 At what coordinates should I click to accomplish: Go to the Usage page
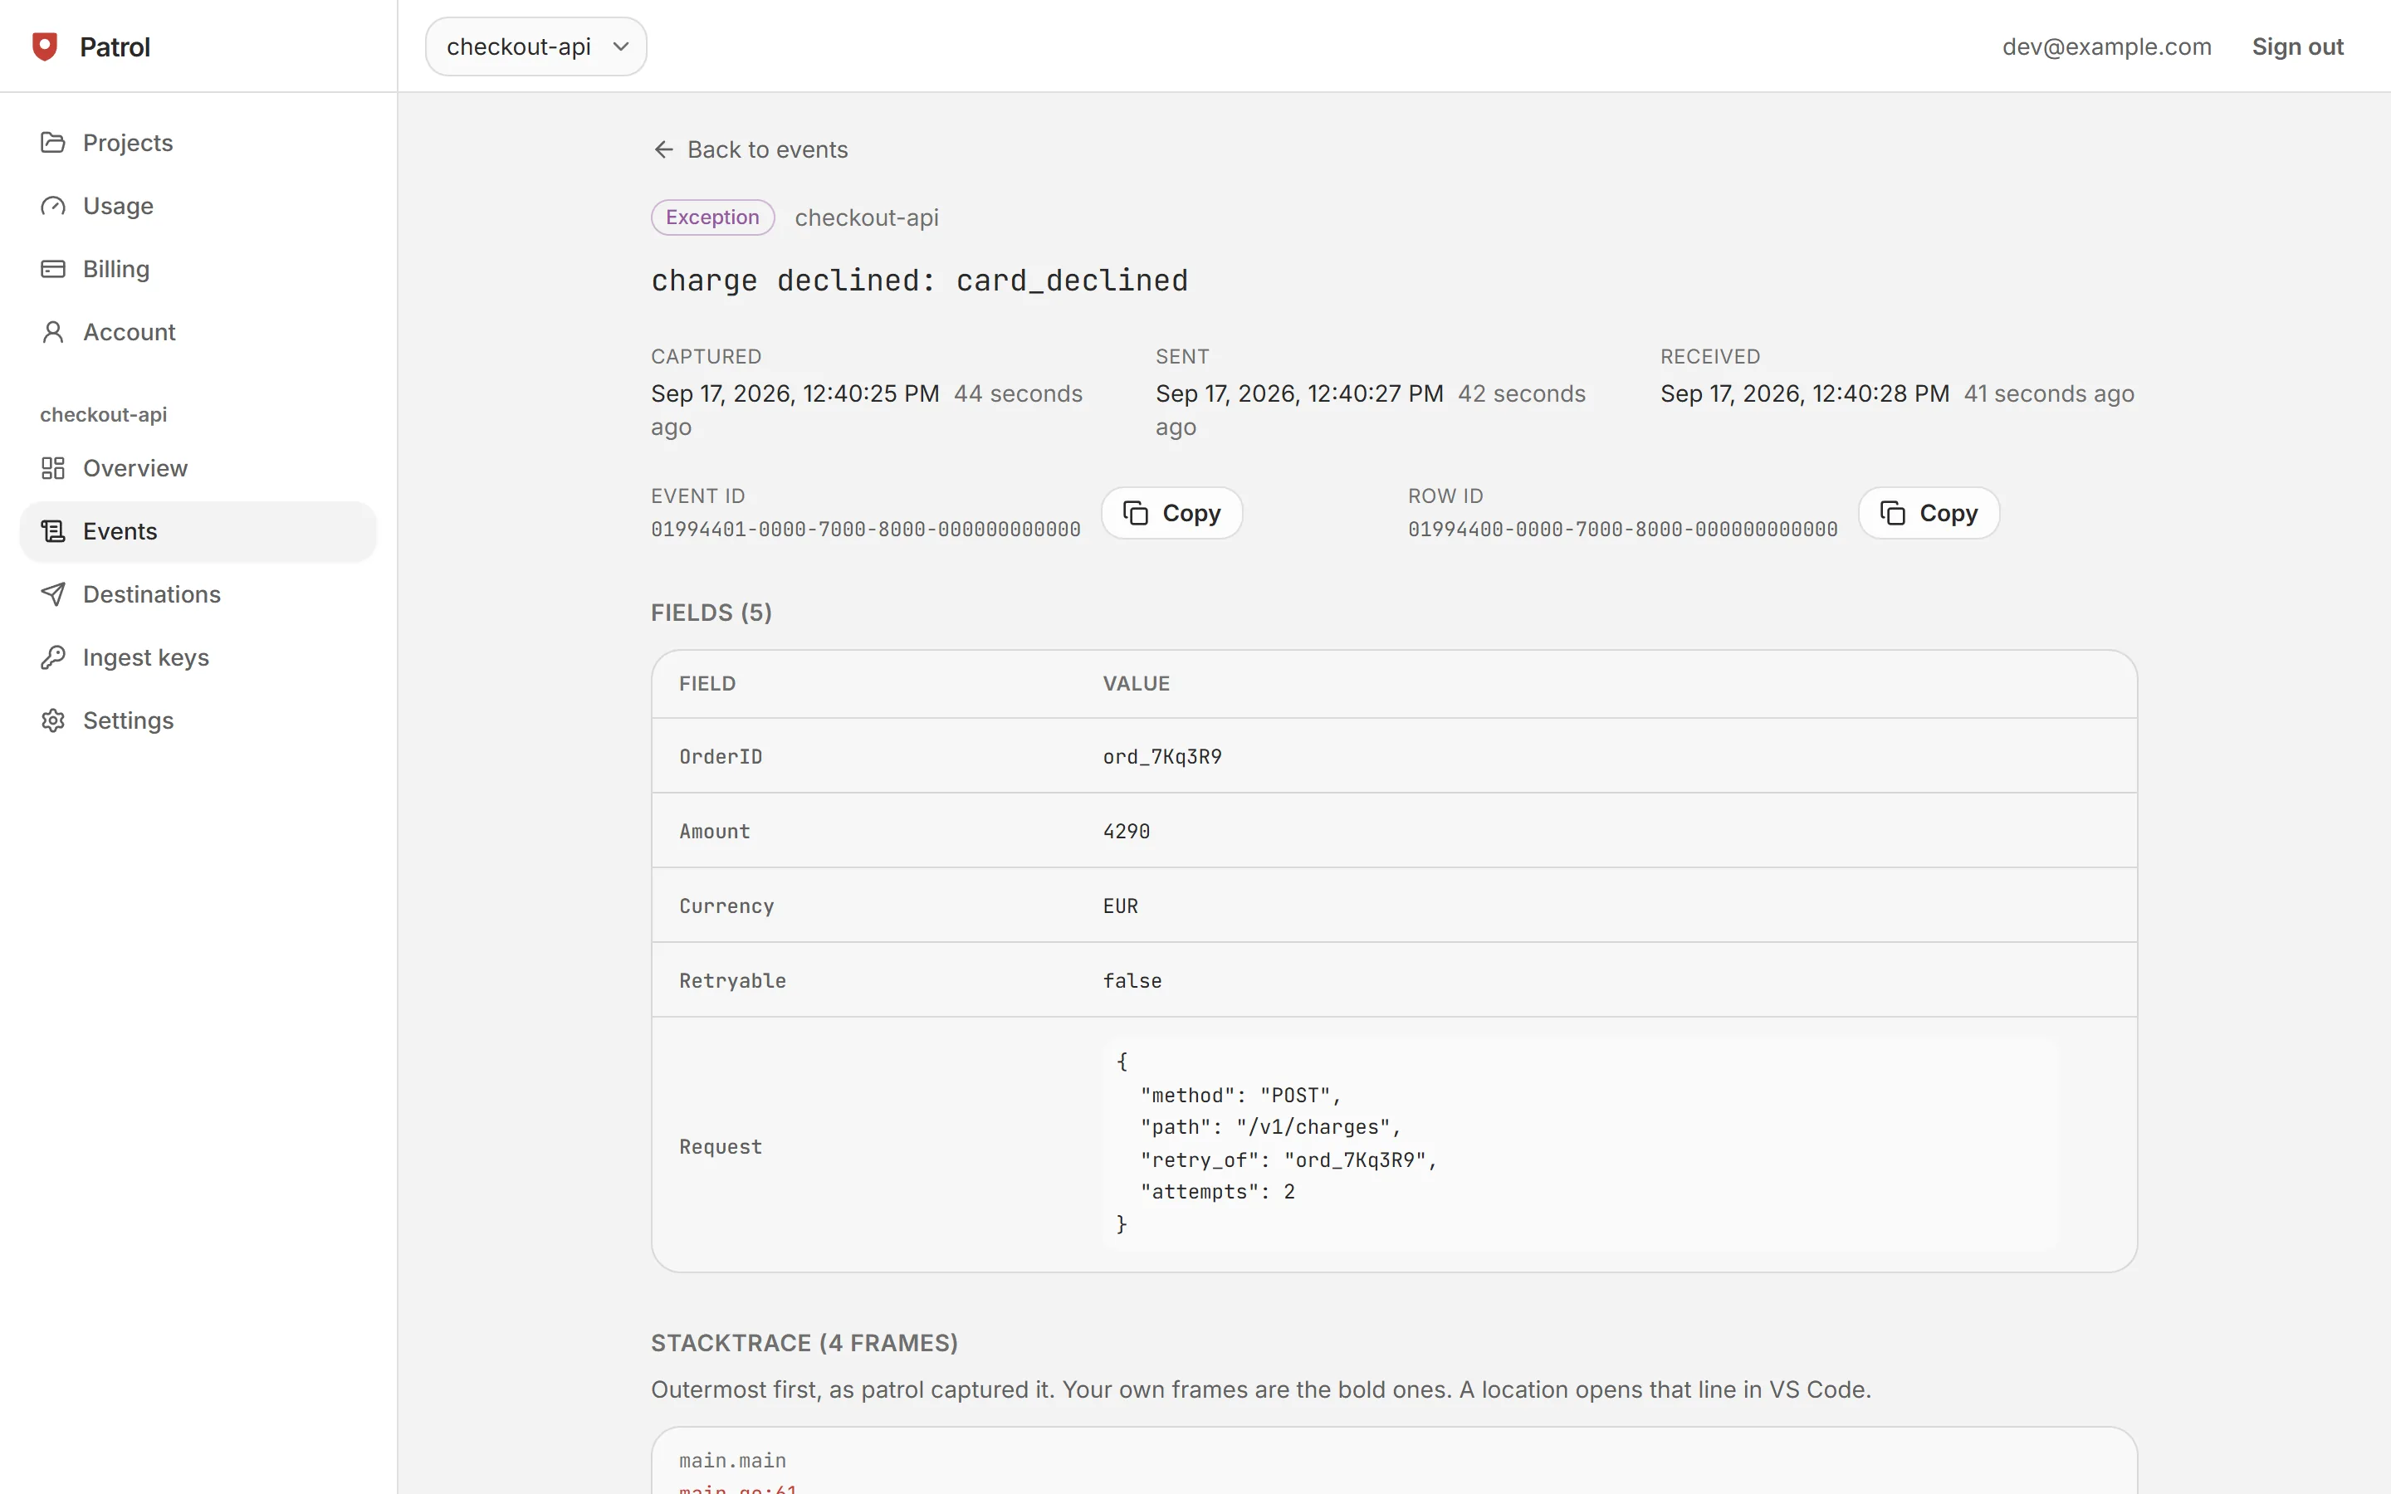[x=198, y=206]
